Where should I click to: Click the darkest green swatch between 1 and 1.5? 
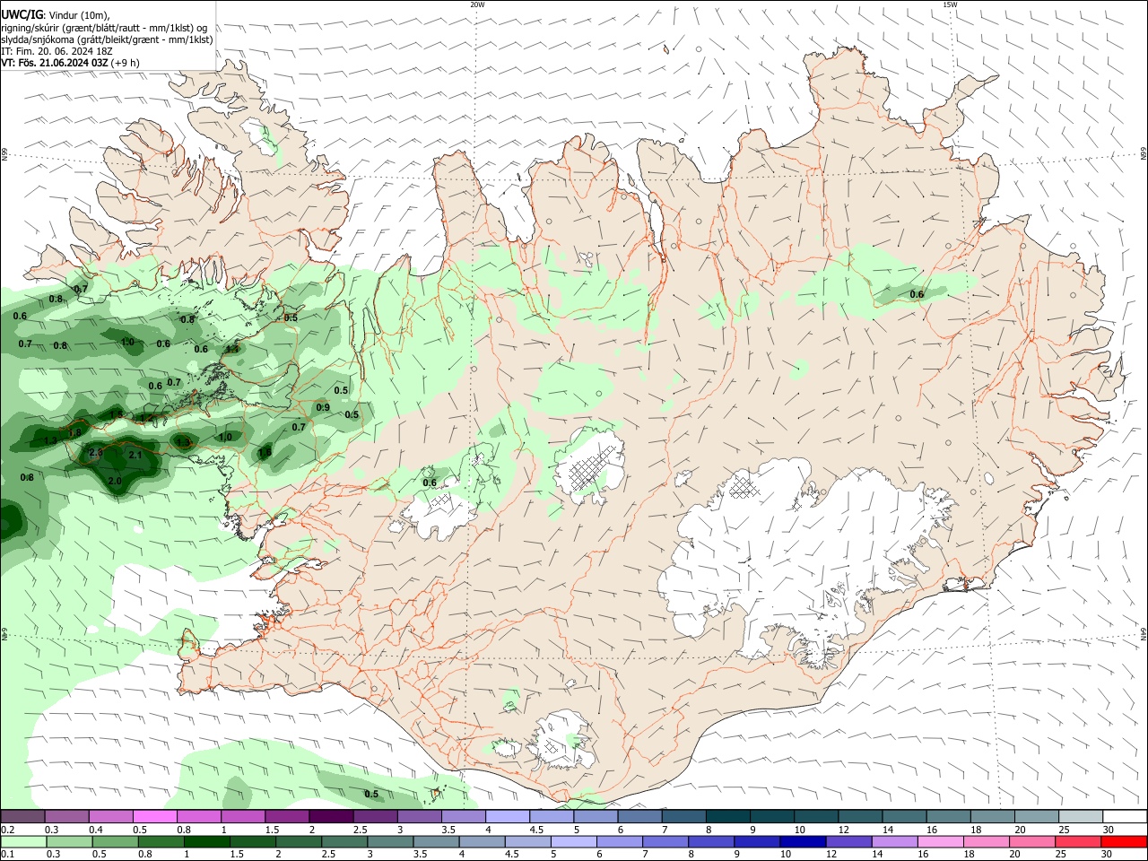206,841
